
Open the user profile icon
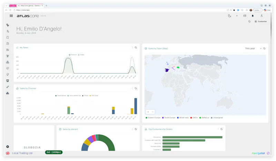[x=262, y=16]
